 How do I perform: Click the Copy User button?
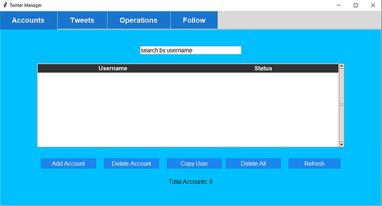pos(194,164)
